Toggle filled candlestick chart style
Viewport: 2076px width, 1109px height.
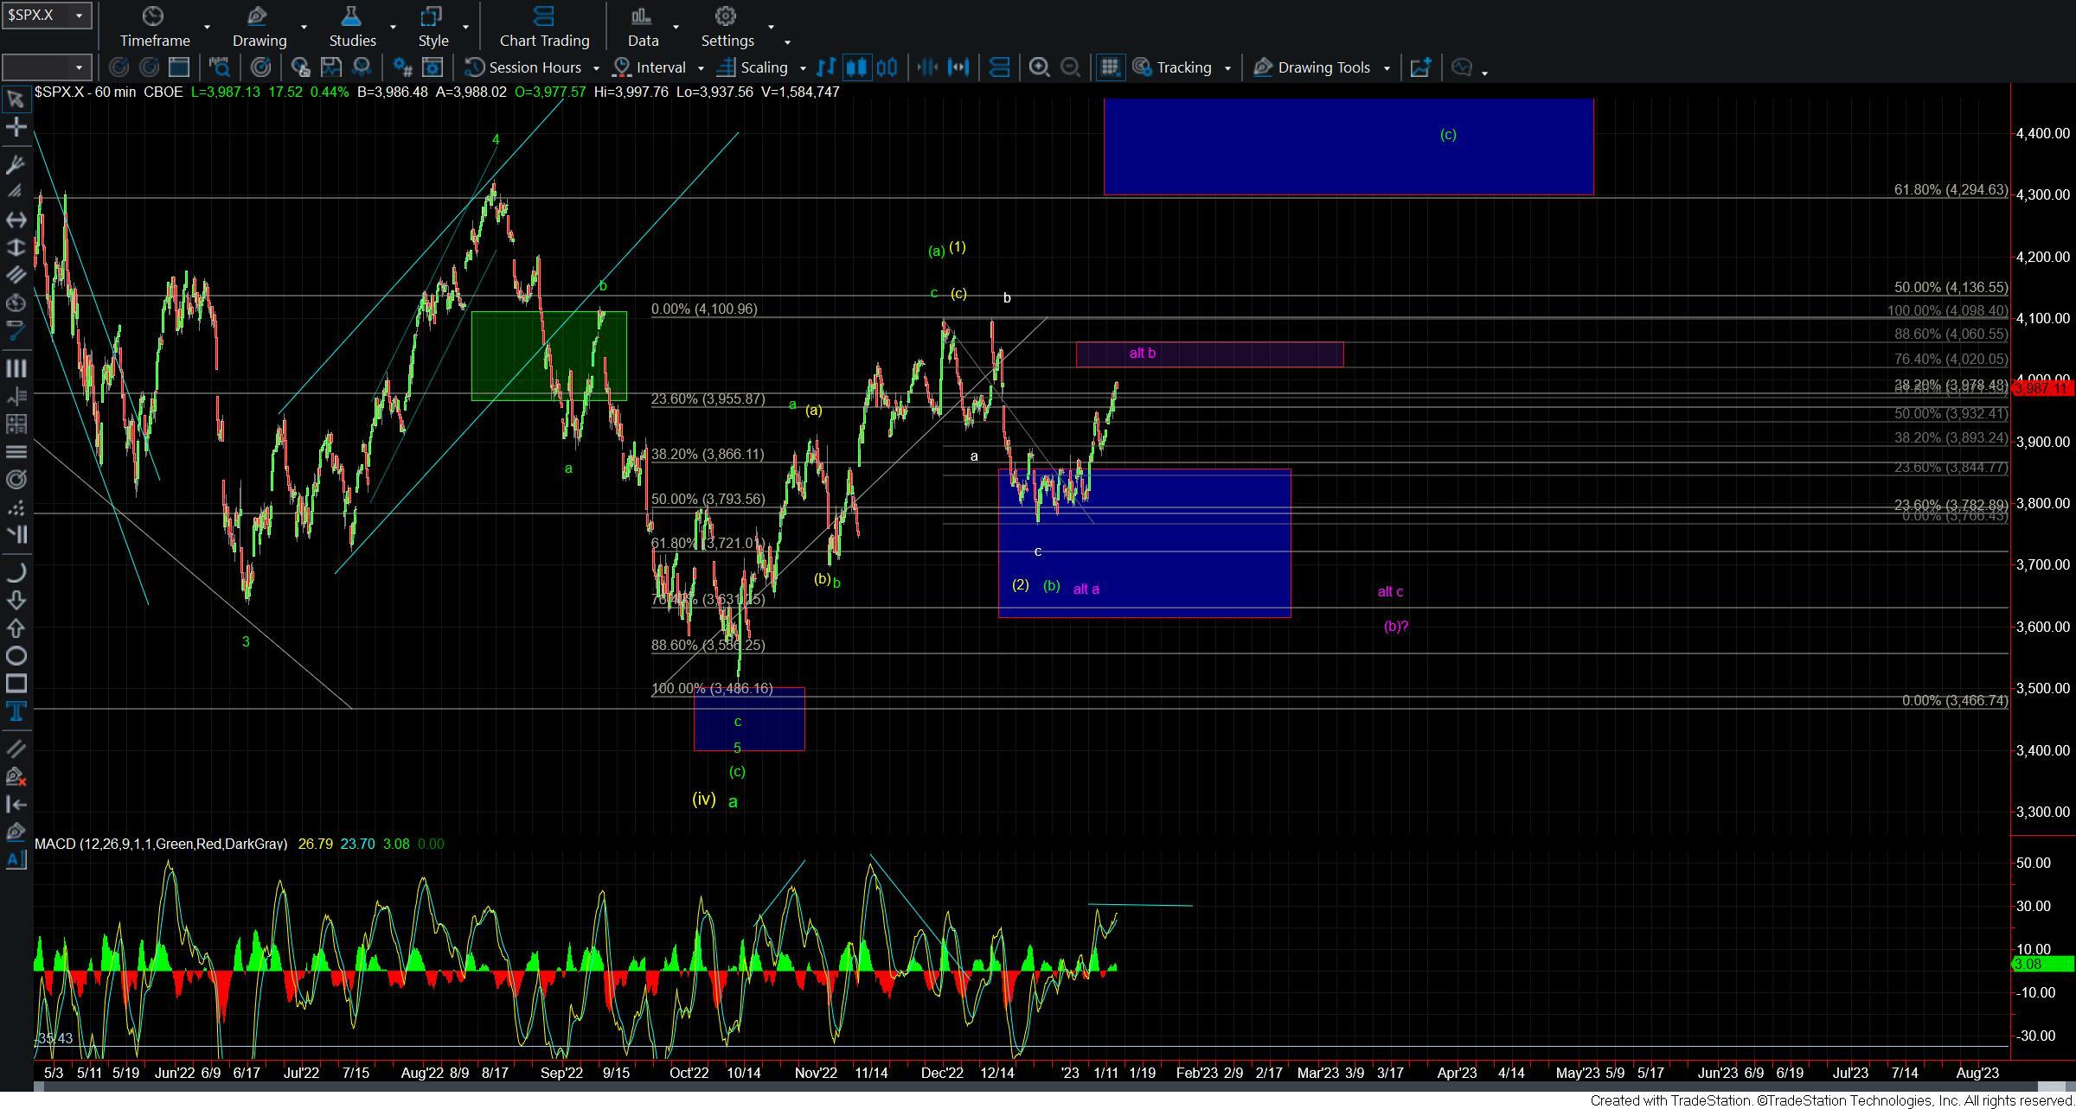856,67
